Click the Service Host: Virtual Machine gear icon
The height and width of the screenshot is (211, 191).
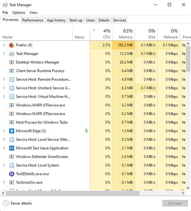[x=12, y=96]
